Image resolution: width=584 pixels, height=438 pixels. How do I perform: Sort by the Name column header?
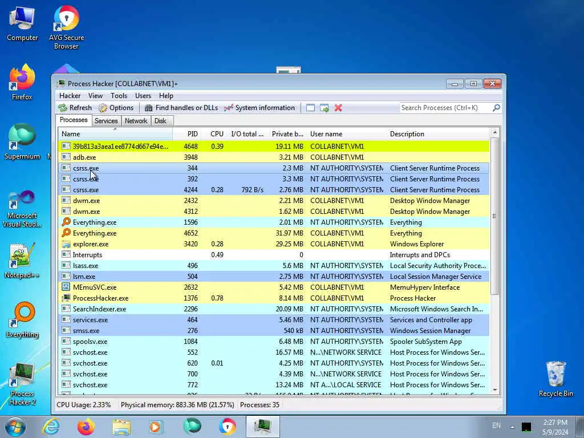(x=115, y=133)
